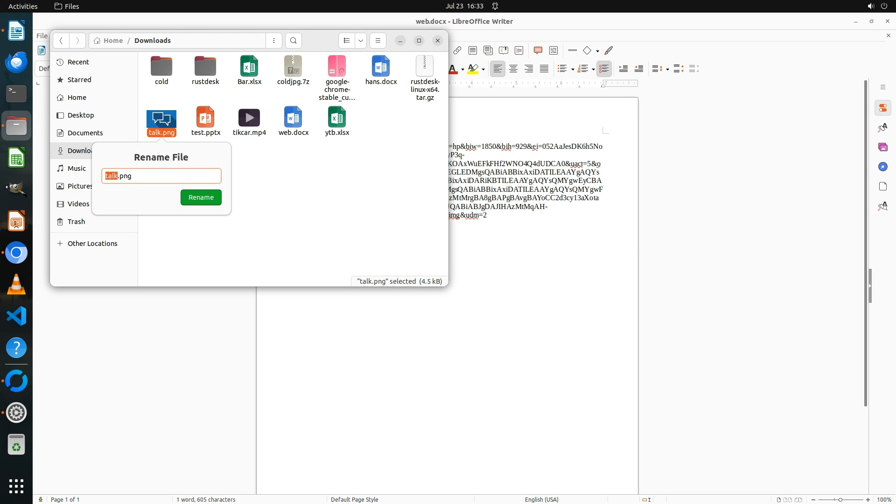The height and width of the screenshot is (504, 896).
Task: Click the green Rename button
Action: pyautogui.click(x=201, y=197)
